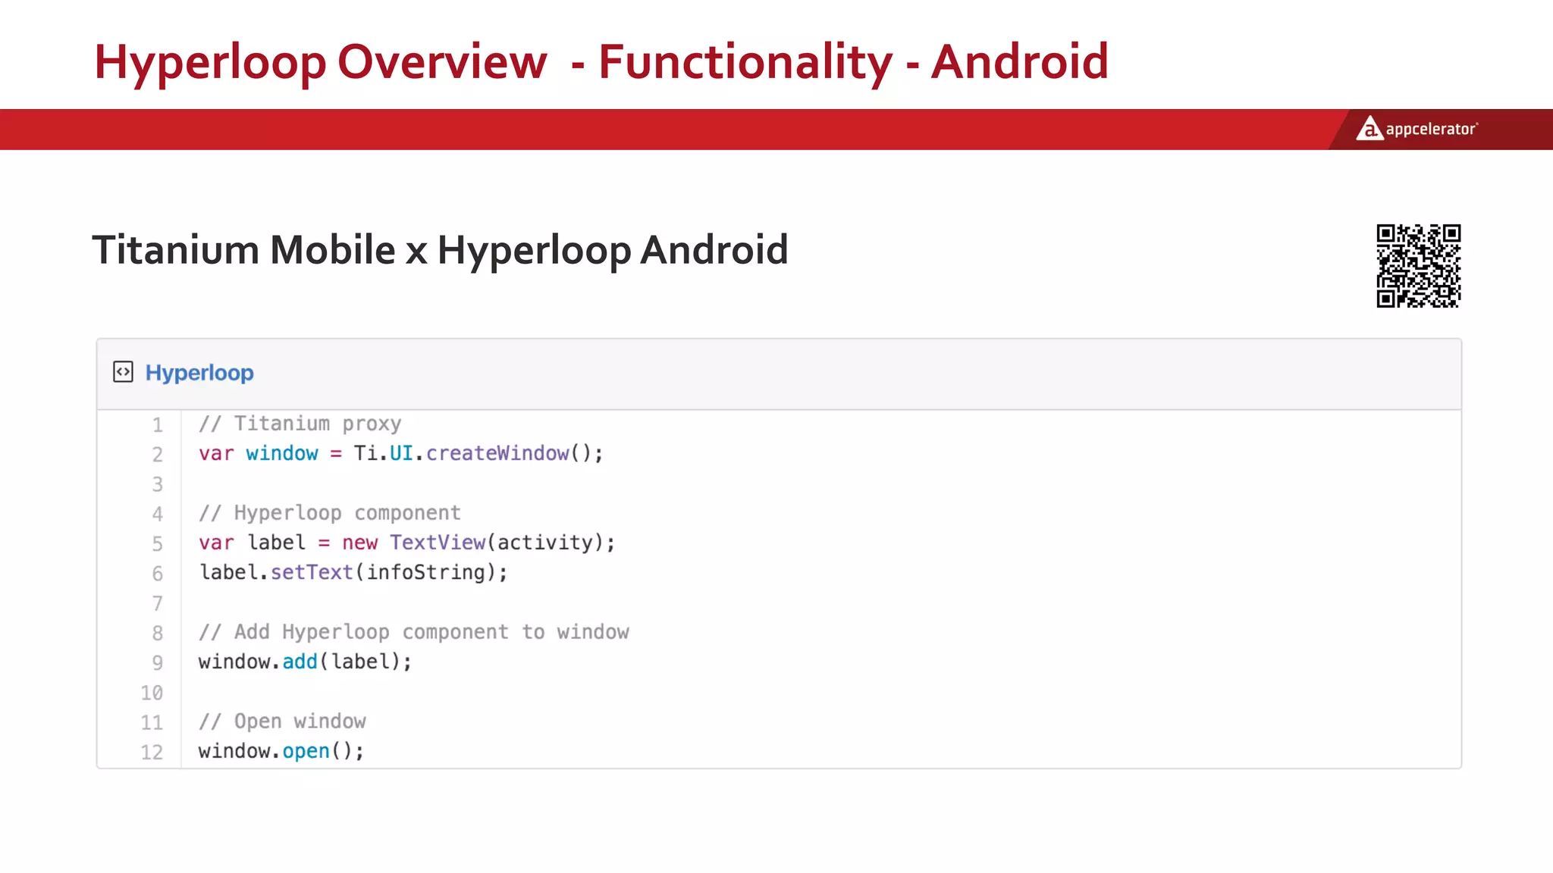The width and height of the screenshot is (1553, 873).
Task: Click the Appcelerator logo in red bar
Action: tap(1369, 129)
